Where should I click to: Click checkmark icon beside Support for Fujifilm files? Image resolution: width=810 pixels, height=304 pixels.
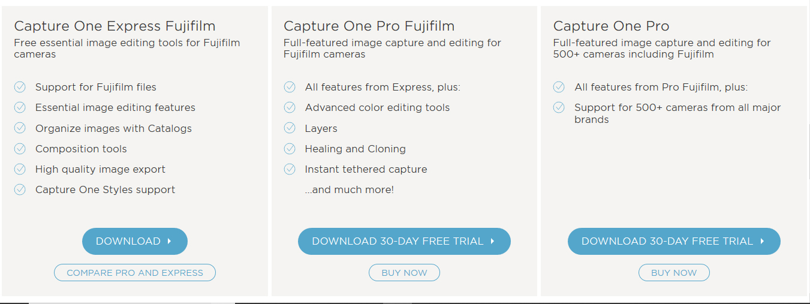(x=20, y=88)
